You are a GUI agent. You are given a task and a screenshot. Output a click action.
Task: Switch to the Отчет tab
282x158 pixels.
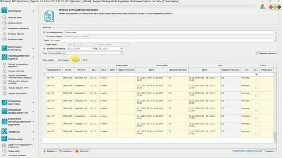[x=85, y=60]
